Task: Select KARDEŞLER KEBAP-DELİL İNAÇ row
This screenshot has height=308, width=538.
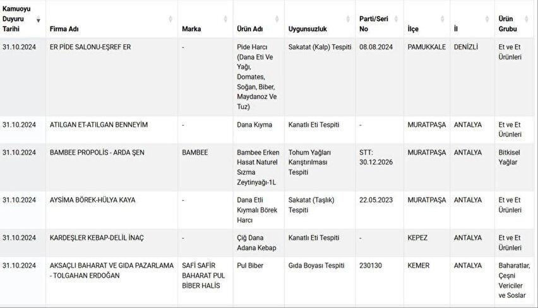Action: pyautogui.click(x=269, y=243)
